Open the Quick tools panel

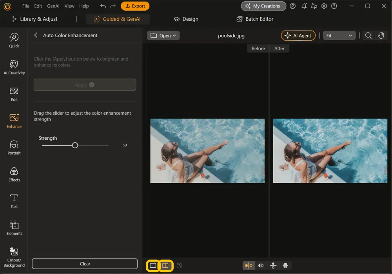tap(14, 40)
